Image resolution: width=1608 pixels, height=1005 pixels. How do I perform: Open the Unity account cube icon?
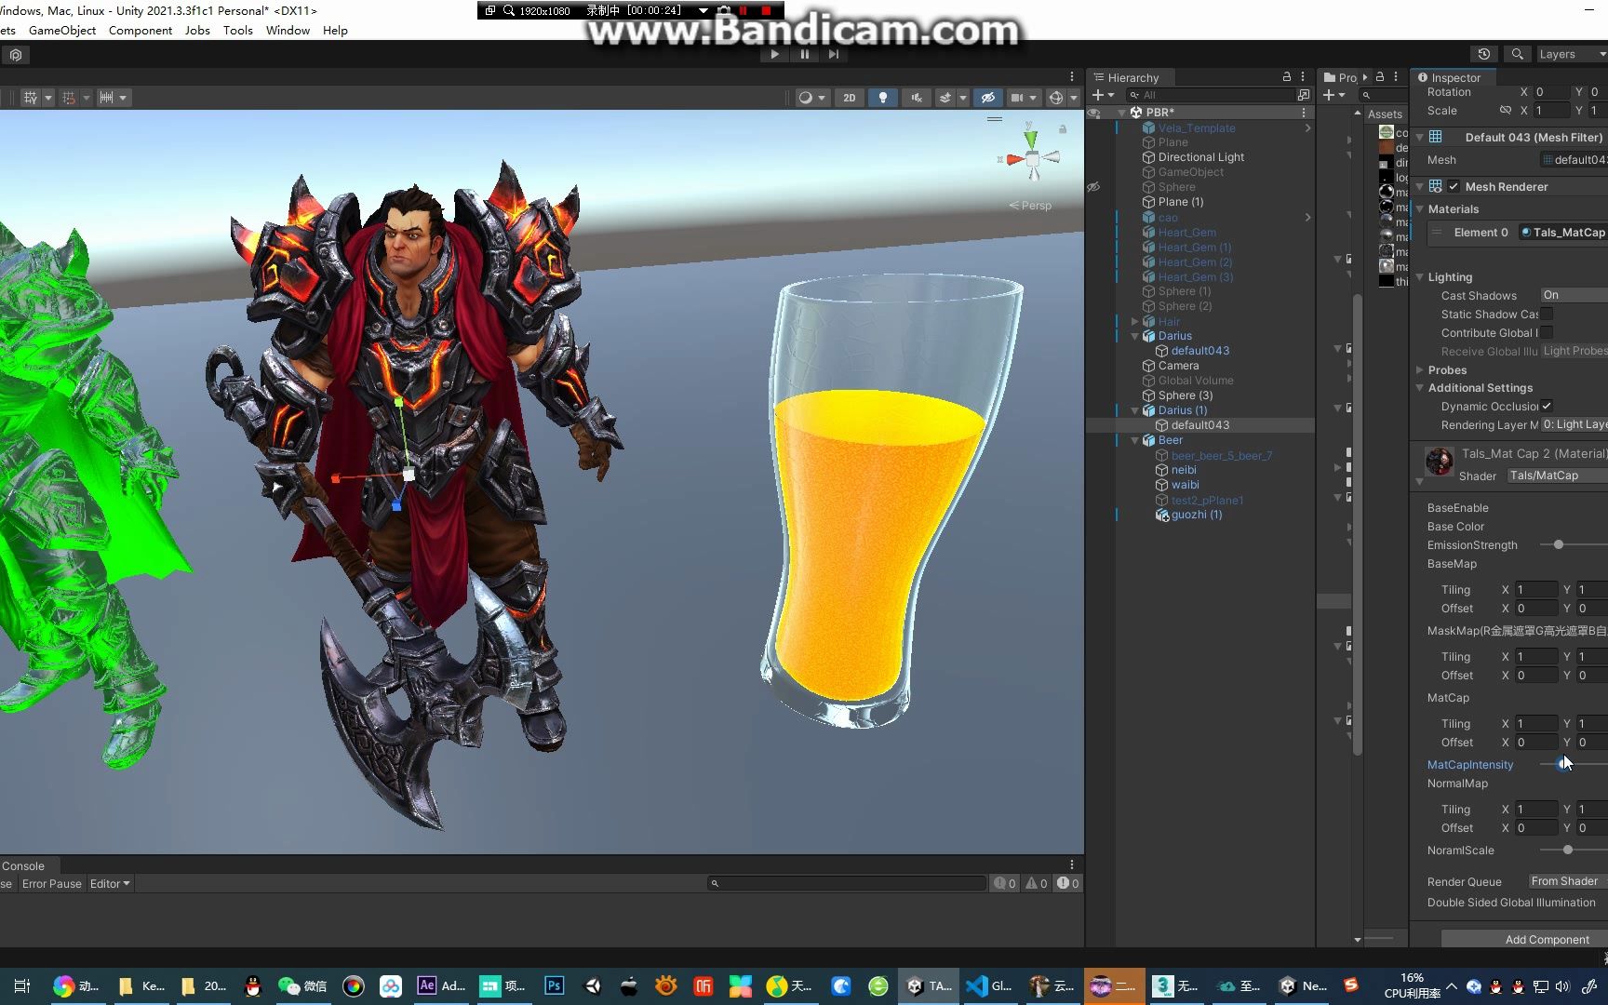(x=16, y=55)
